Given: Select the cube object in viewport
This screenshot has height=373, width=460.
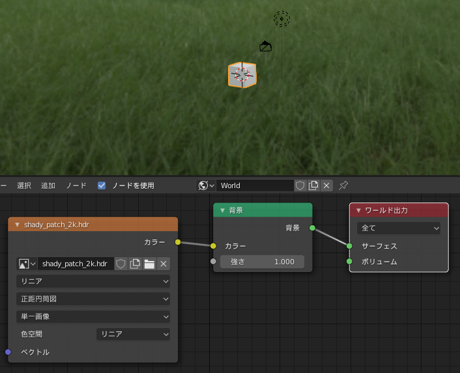Looking at the screenshot, I should click(242, 75).
